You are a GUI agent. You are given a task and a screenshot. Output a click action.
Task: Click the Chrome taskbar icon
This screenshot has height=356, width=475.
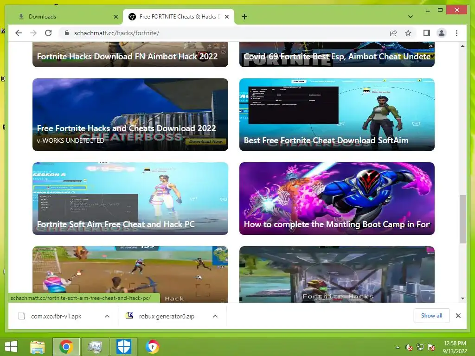pos(66,347)
